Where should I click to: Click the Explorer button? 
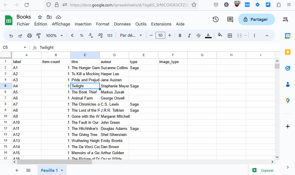coord(263,170)
